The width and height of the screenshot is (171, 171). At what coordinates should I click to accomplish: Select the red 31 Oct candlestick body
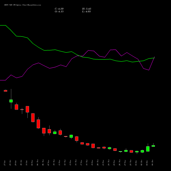click(x=27, y=109)
